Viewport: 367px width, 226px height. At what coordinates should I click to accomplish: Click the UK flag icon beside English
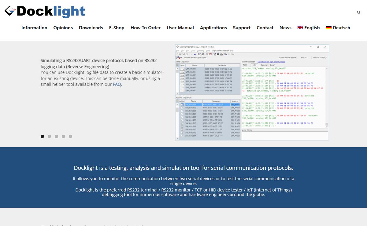[300, 27]
